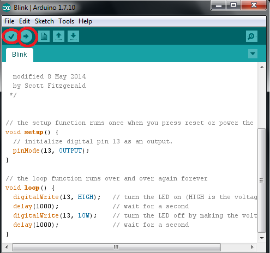The height and width of the screenshot is (253, 270).
Task: Click the horizontal scrollbar left arrow
Action: pyautogui.click(x=7, y=247)
